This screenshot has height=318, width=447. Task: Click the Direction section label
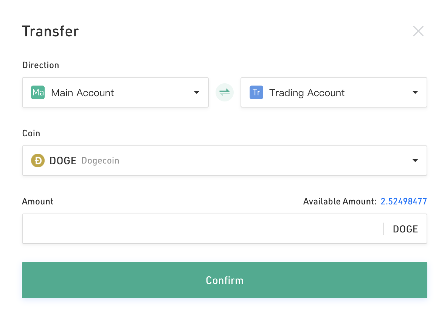pyautogui.click(x=40, y=65)
